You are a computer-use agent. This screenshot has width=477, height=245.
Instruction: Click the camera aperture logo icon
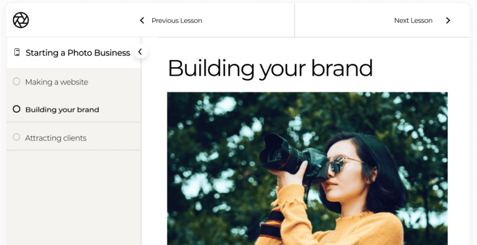point(20,20)
